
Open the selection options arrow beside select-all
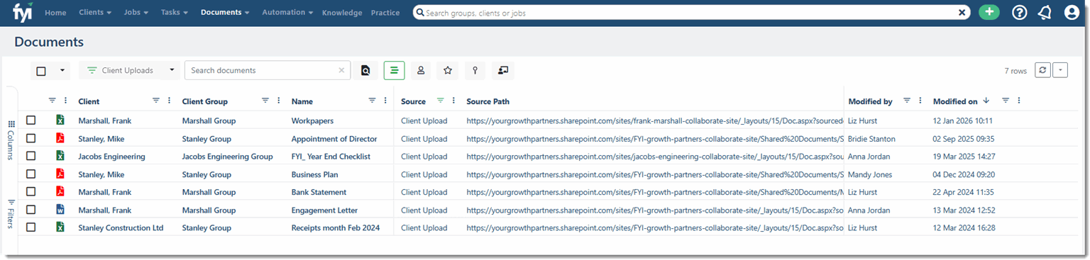(62, 71)
